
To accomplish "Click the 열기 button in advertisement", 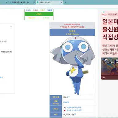I will 104,77.
